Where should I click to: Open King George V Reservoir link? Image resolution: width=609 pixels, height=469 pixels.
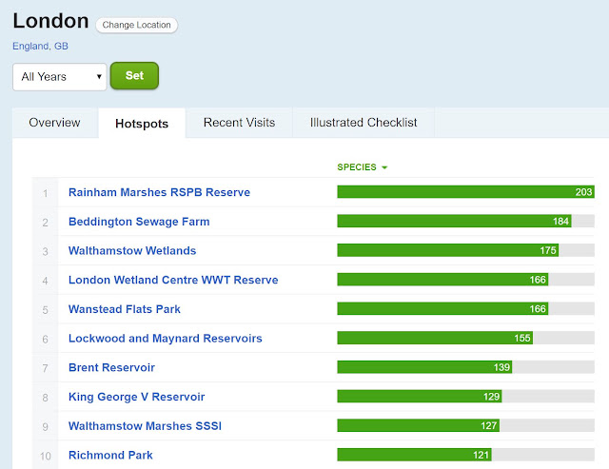136,397
